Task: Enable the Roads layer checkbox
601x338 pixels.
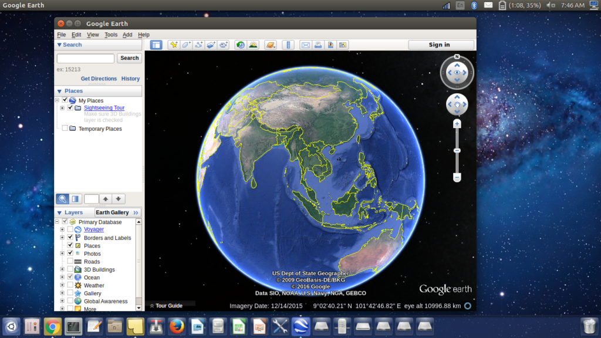Action: [70, 262]
